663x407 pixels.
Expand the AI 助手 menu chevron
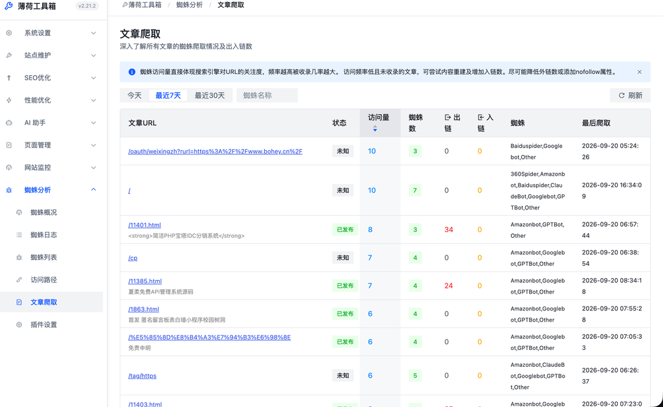pyautogui.click(x=93, y=122)
